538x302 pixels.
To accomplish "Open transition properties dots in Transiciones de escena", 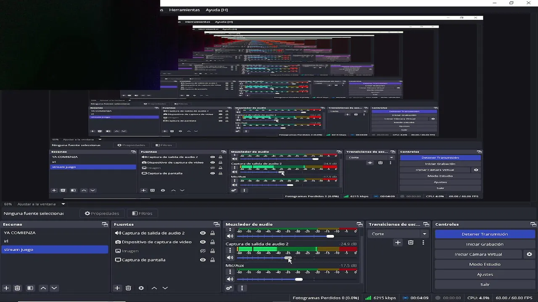I will 423,242.
